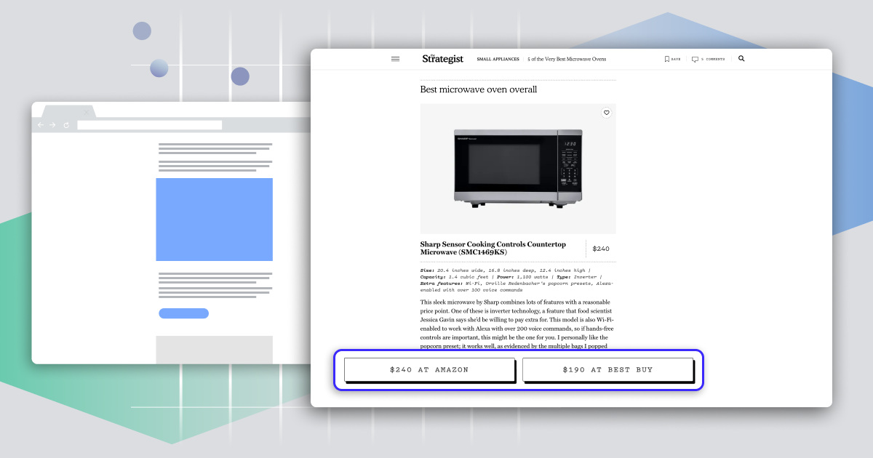Open the comments speech-bubble icon
873x458 pixels.
click(x=695, y=59)
